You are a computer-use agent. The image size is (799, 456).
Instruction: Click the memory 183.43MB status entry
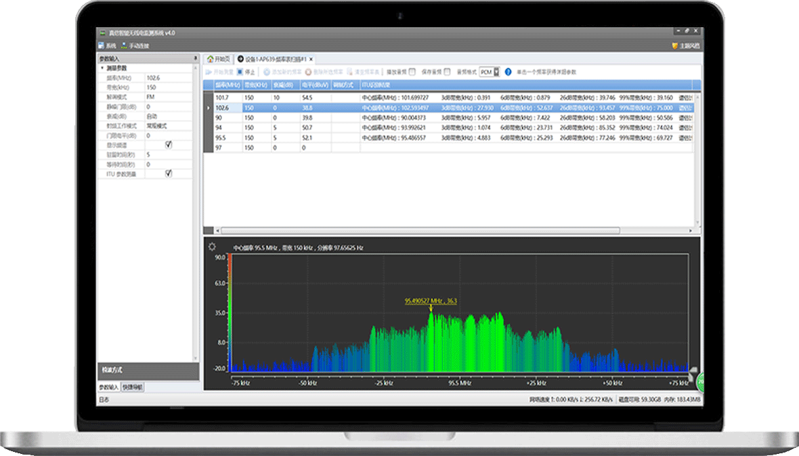point(682,399)
